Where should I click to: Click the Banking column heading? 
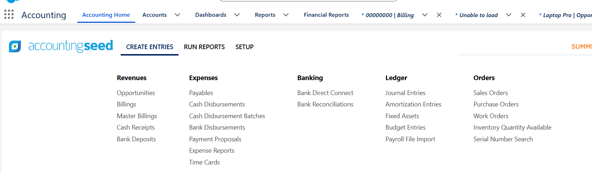[x=310, y=78]
